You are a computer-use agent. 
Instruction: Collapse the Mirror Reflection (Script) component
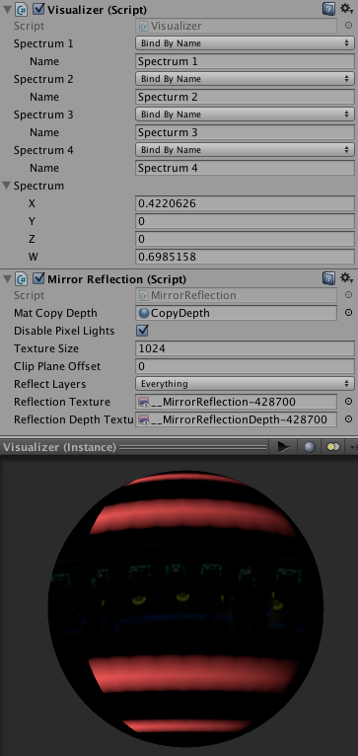[x=7, y=278]
